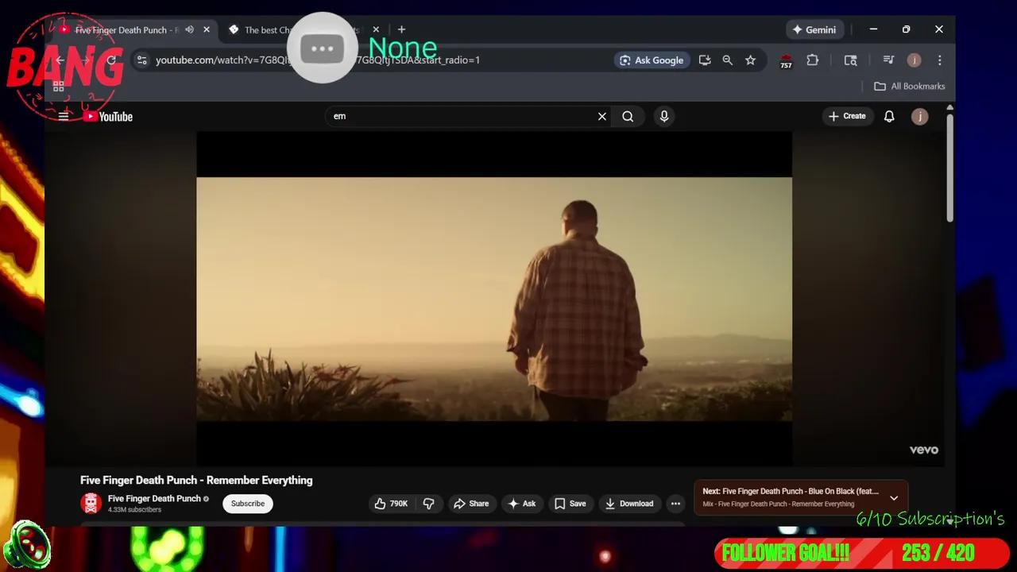Open Gemini in Chrome
1017x572 pixels.
(814, 30)
